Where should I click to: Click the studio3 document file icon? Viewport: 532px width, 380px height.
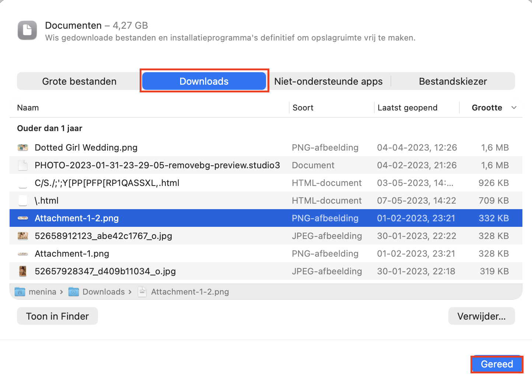22,165
